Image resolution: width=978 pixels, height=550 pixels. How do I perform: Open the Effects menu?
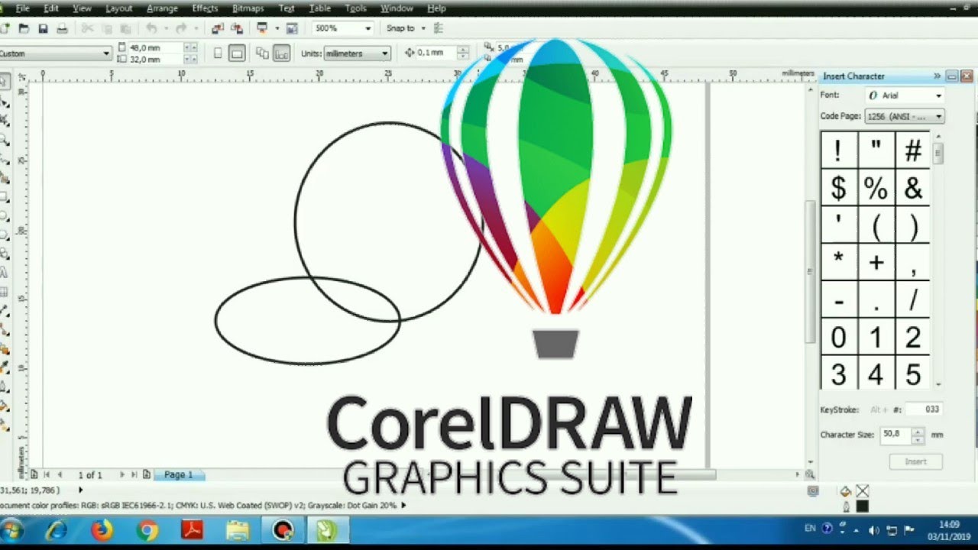[x=205, y=8]
